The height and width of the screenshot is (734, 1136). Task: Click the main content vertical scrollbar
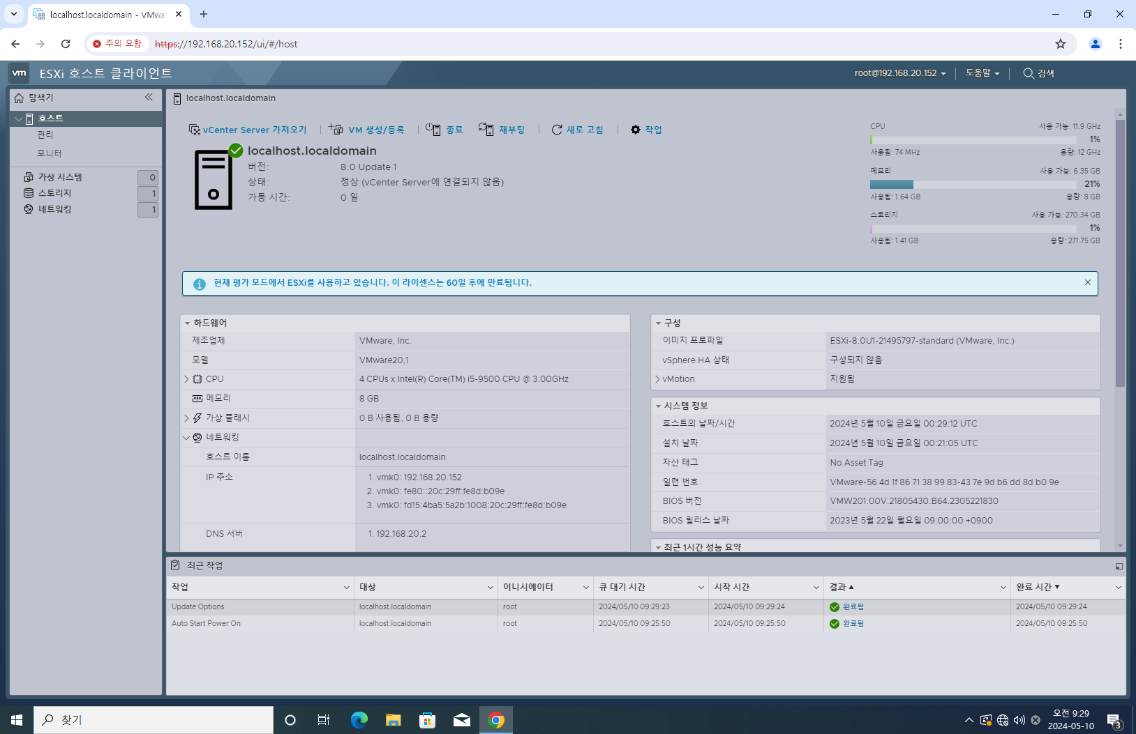[1120, 254]
